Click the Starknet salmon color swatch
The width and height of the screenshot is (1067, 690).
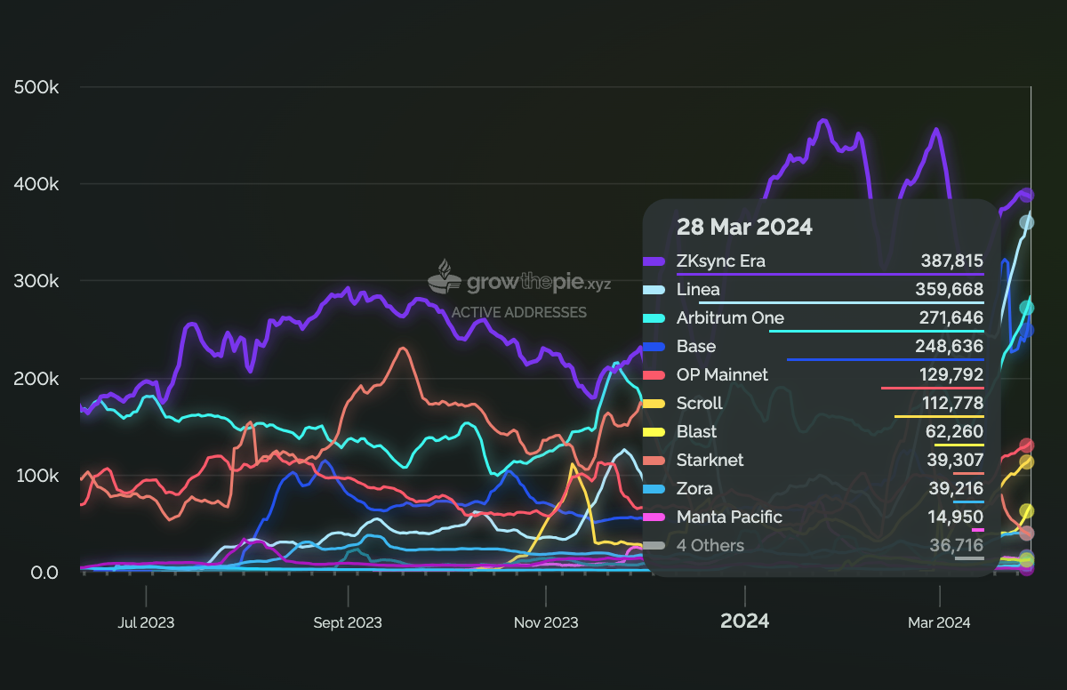[x=654, y=461]
